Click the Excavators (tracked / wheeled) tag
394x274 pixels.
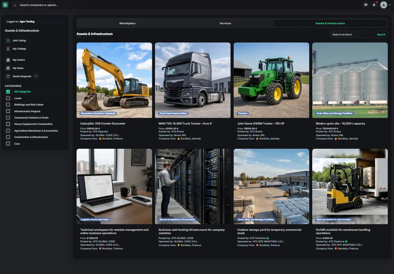[x=98, y=113]
